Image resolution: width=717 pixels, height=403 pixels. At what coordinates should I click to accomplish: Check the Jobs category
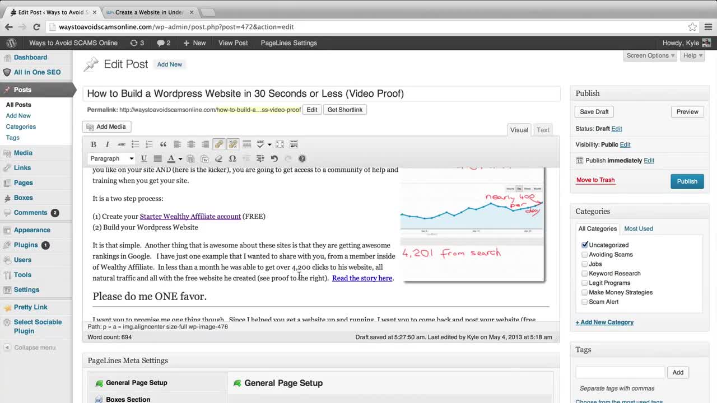coord(585,264)
